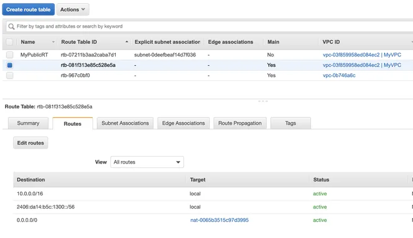Click the Main column header
This screenshot has width=413, height=238.
273,42
